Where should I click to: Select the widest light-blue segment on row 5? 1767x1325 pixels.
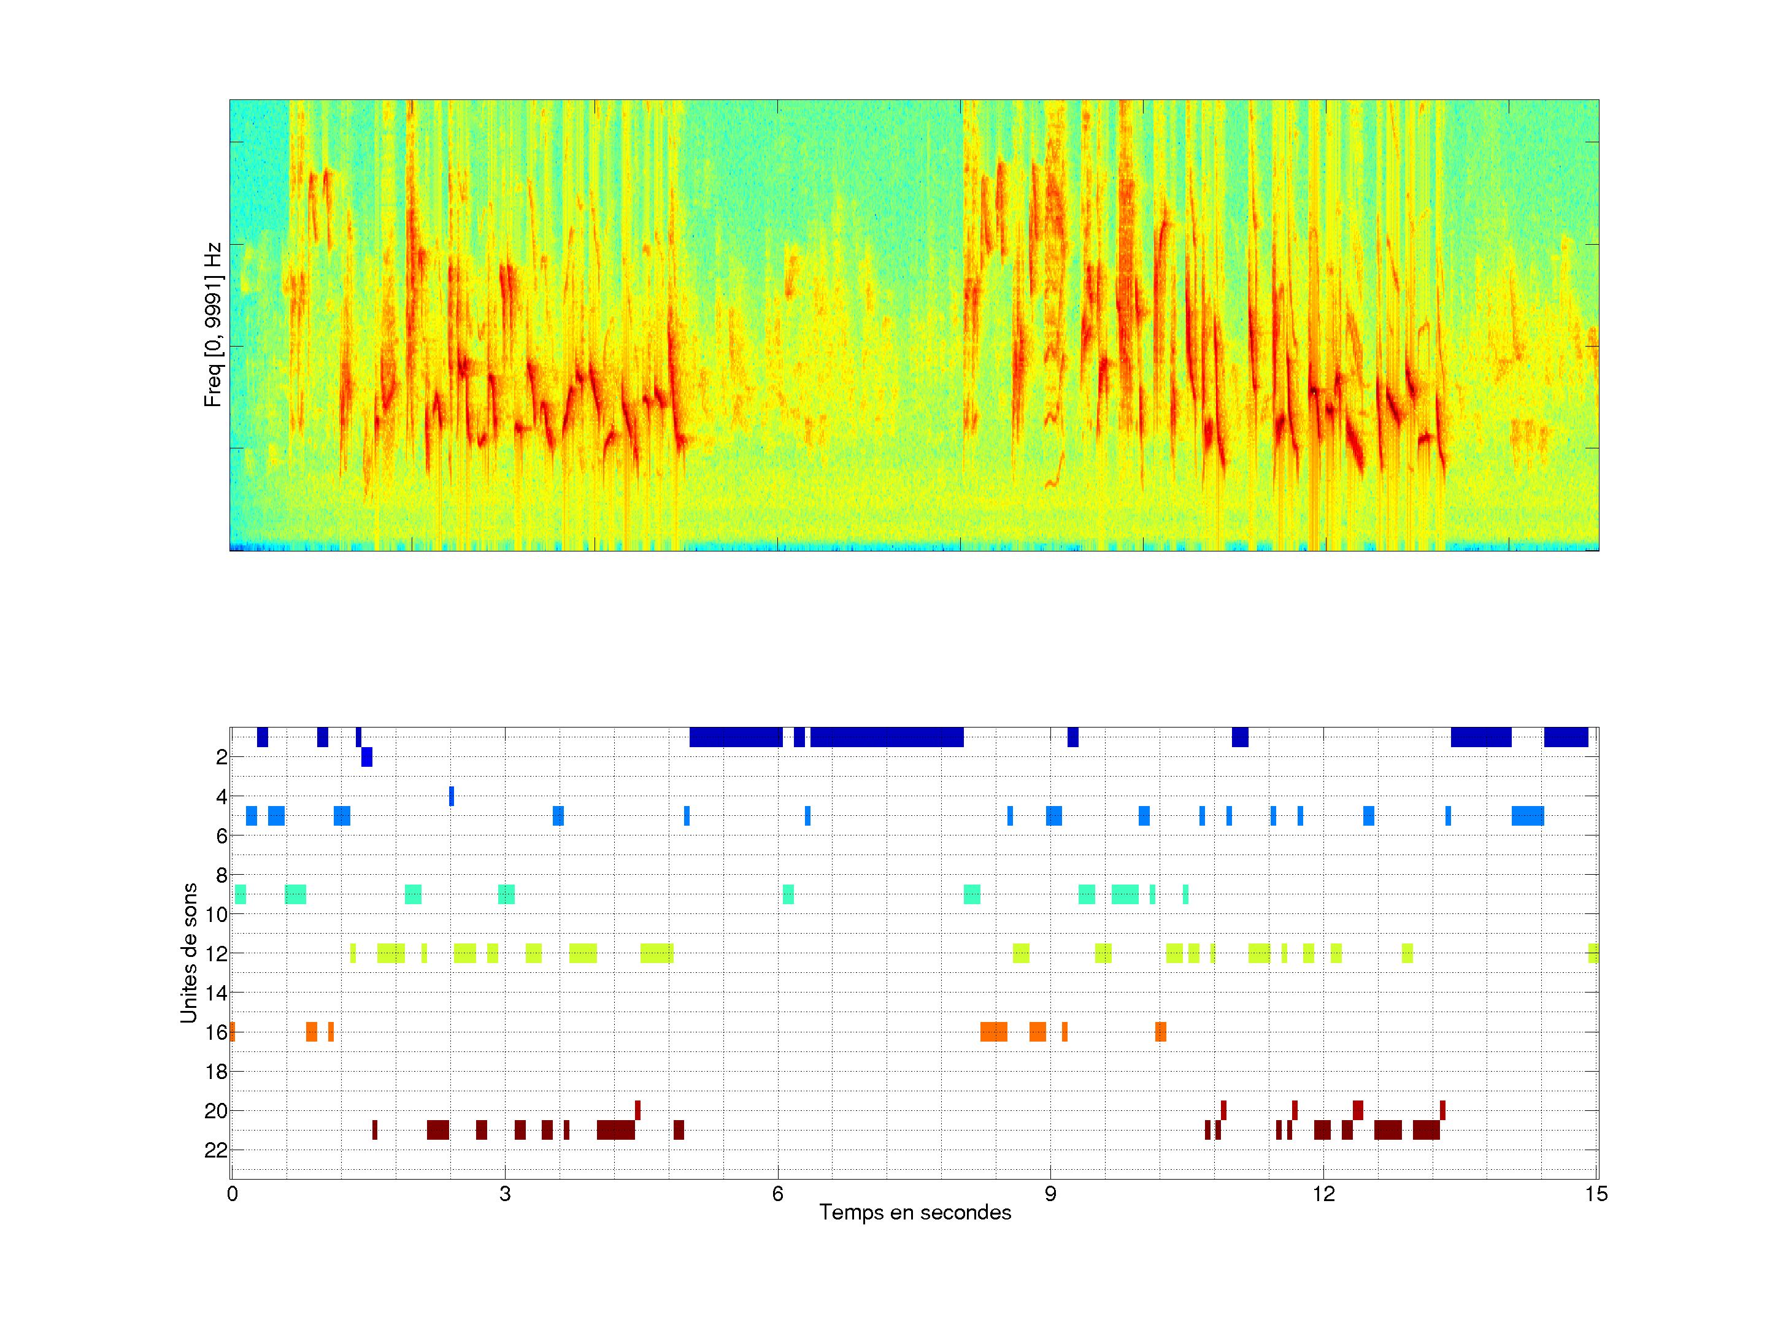[x=1527, y=815]
